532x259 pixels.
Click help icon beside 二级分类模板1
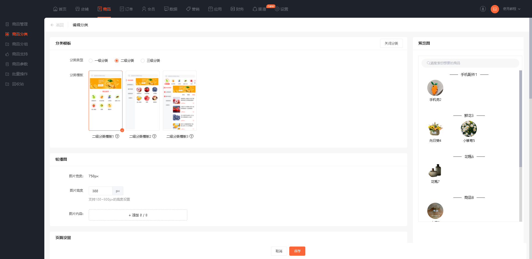click(117, 136)
